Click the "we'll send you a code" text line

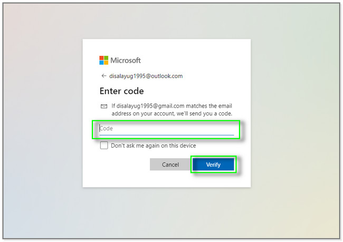pos(205,114)
